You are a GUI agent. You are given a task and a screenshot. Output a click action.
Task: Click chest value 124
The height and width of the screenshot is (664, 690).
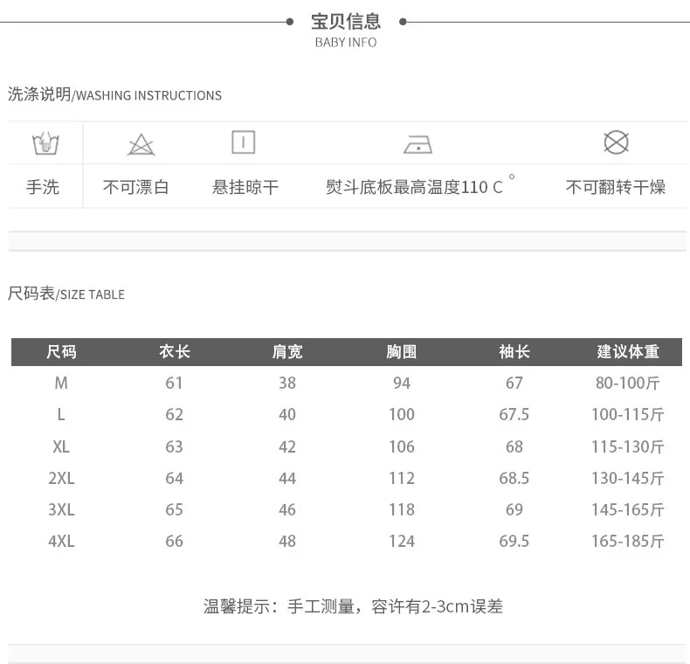tap(402, 541)
